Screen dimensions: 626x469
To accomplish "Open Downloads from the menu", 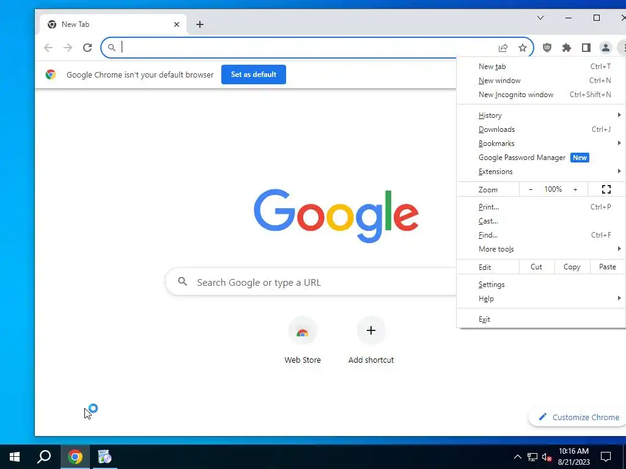I will pos(541,129).
